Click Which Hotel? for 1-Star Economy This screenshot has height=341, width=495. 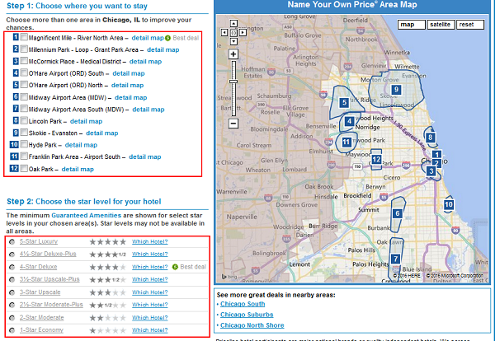pos(149,330)
